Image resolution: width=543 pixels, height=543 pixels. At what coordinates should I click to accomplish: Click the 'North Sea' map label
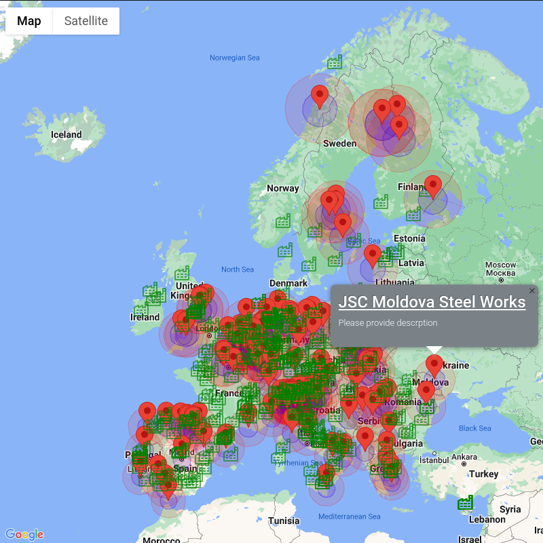click(238, 269)
